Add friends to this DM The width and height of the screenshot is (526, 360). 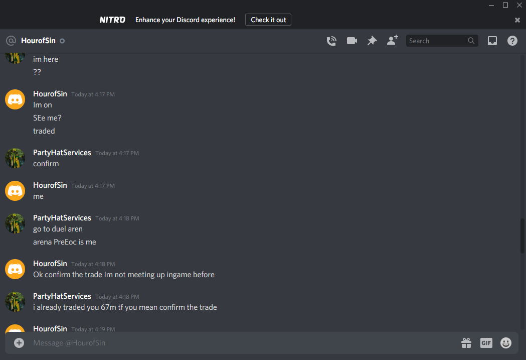click(392, 40)
